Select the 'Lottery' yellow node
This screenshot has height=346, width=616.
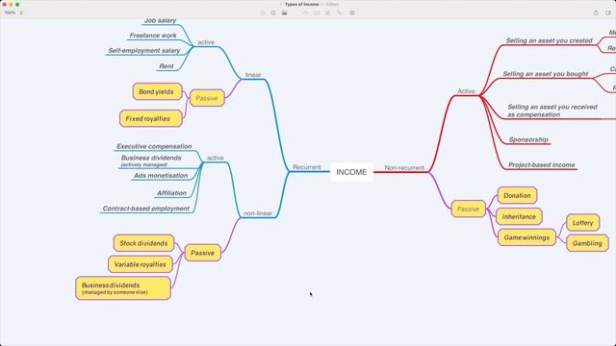click(583, 223)
